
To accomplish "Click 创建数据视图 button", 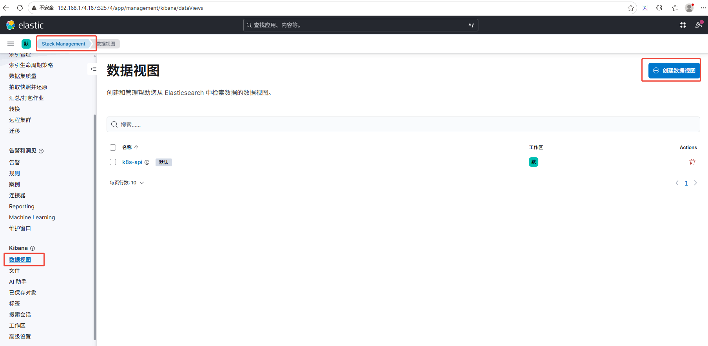I will coord(674,71).
